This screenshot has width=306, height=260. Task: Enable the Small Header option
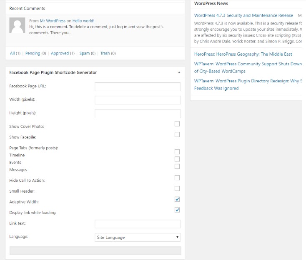pos(177,188)
